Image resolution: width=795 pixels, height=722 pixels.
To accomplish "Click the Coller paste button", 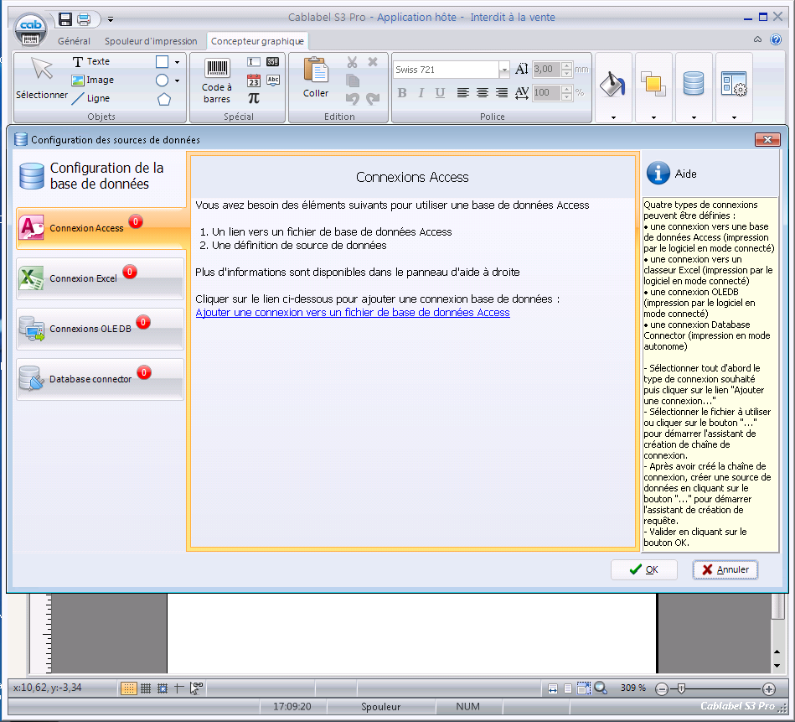I will point(316,78).
